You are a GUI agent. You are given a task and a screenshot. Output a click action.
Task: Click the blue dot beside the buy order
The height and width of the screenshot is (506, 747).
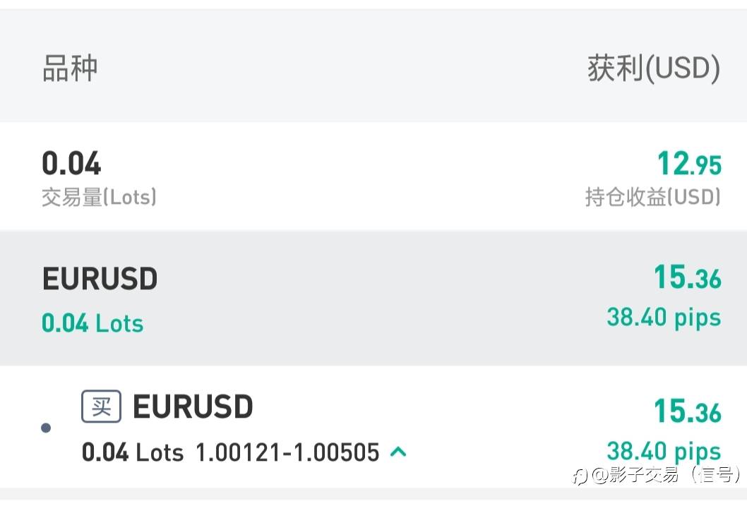[47, 428]
